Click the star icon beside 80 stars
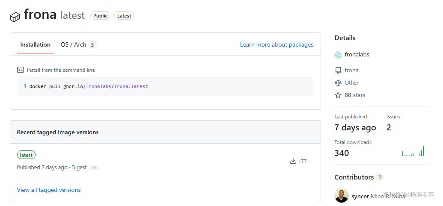443x206 pixels. (x=338, y=95)
